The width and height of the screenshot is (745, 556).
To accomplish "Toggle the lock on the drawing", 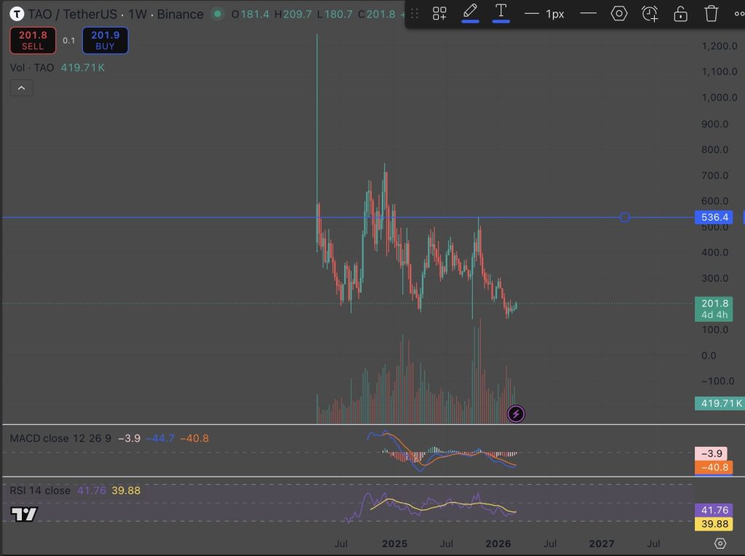I will click(x=680, y=13).
